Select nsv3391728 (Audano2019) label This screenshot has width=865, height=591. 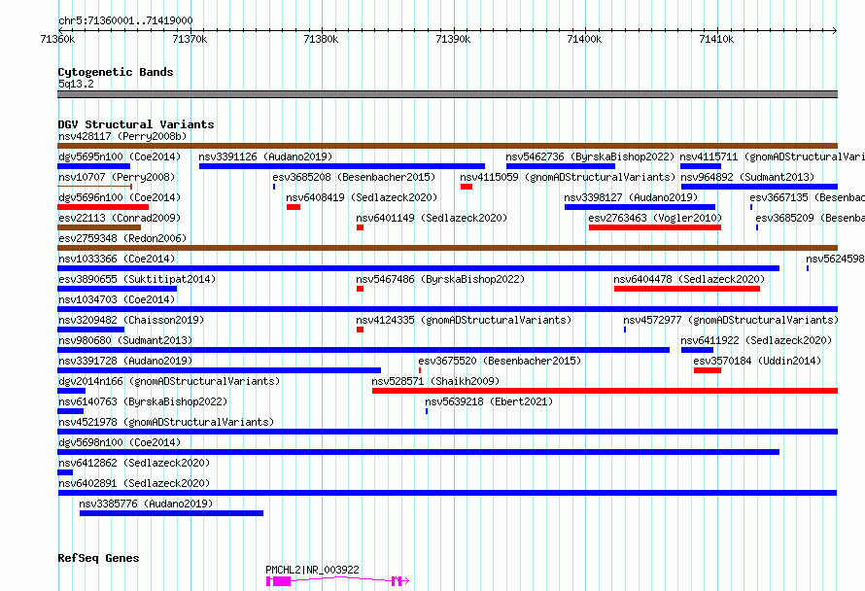click(125, 361)
